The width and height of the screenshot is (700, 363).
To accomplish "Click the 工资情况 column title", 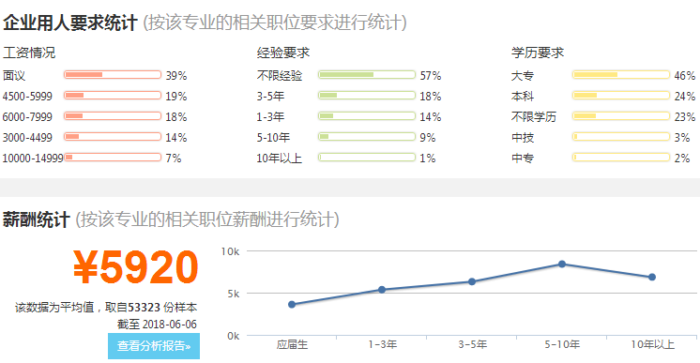I will [x=29, y=53].
